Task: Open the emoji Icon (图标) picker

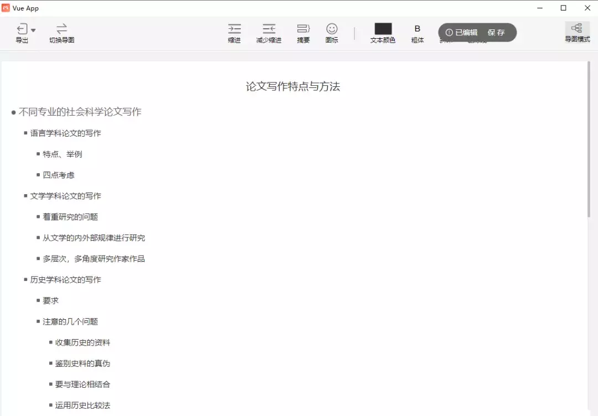Action: [332, 29]
